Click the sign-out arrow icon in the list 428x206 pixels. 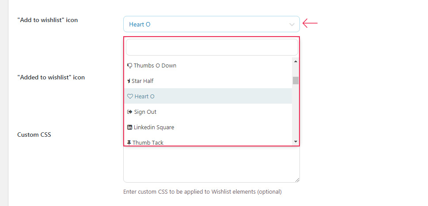pos(130,112)
